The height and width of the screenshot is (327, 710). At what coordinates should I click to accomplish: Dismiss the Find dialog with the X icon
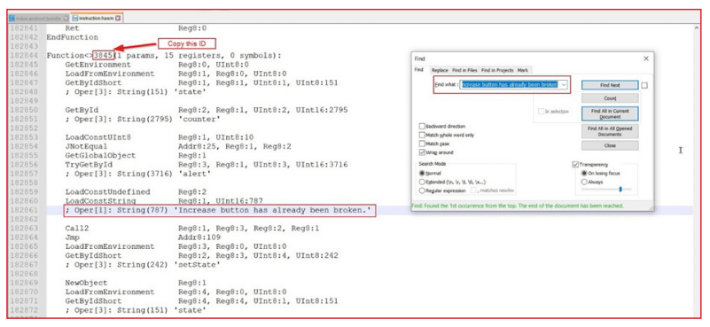pos(646,58)
